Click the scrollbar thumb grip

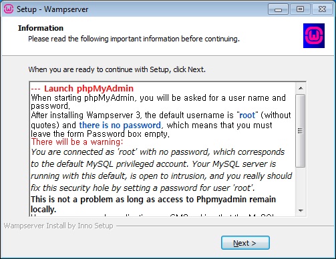coord(301,131)
